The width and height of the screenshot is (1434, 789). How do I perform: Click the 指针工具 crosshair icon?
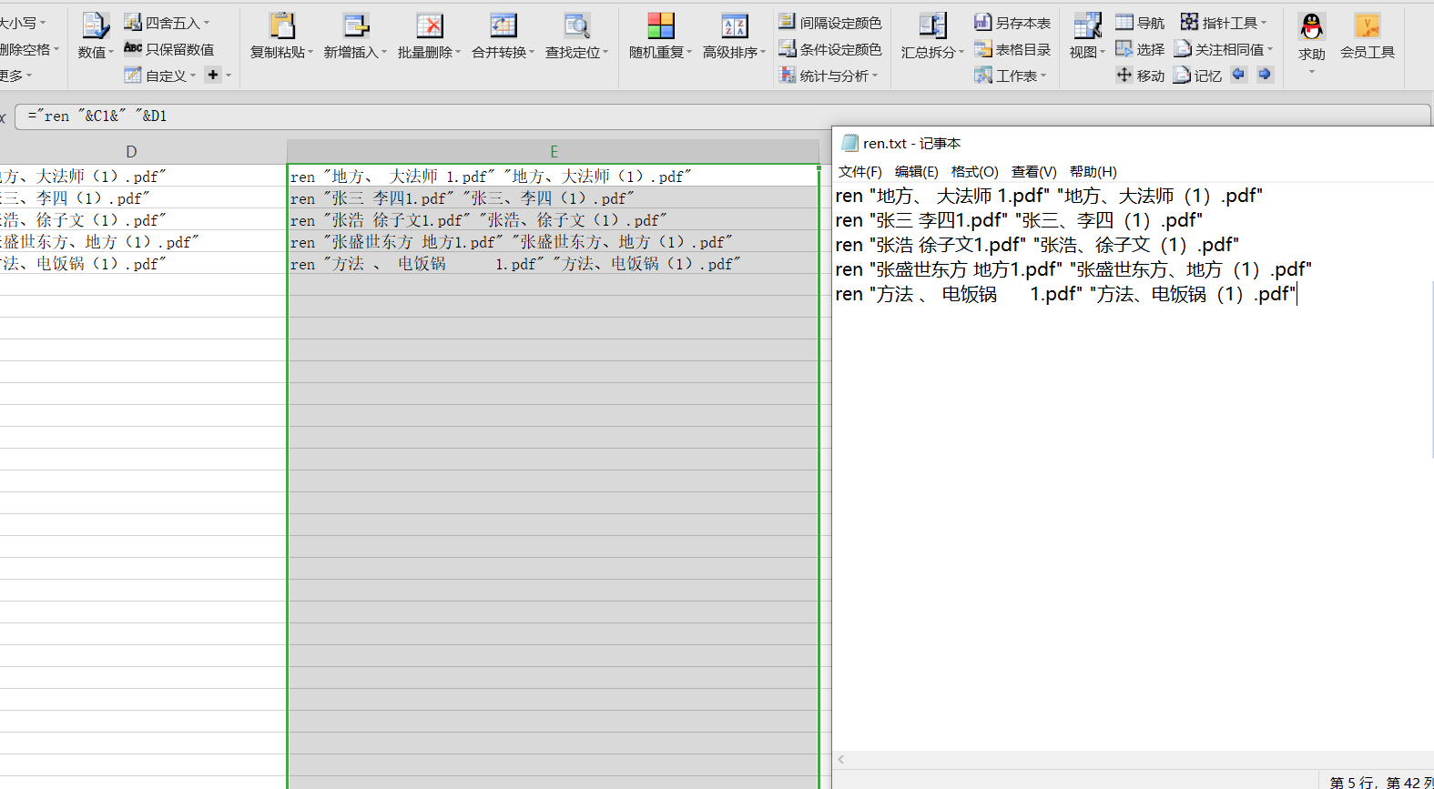pyautogui.click(x=1189, y=22)
